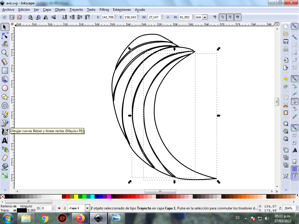
Task: Open the mm units dropdown
Action: 205,17
